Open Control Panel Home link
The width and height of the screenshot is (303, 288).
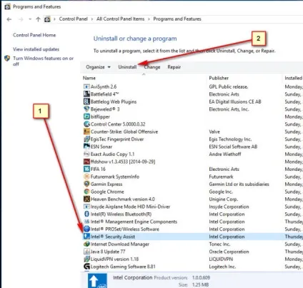click(x=34, y=35)
